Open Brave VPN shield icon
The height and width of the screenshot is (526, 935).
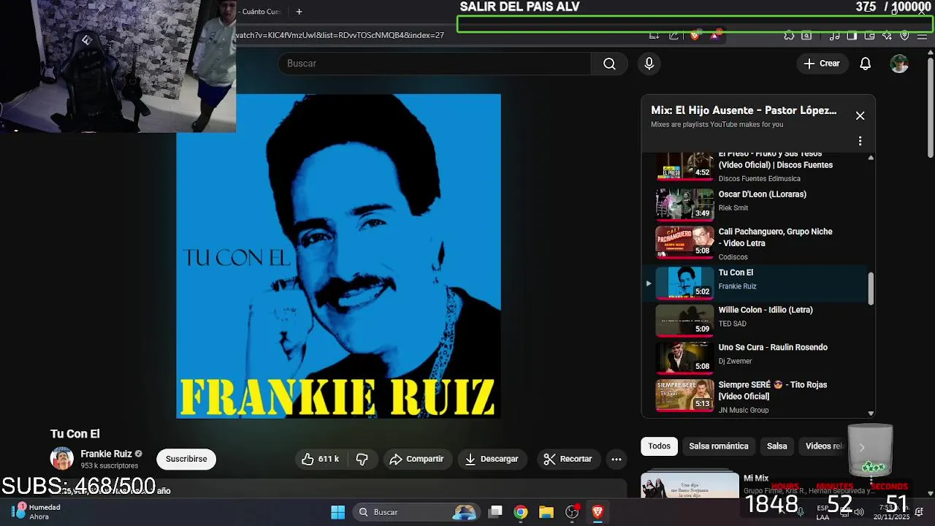coord(904,35)
